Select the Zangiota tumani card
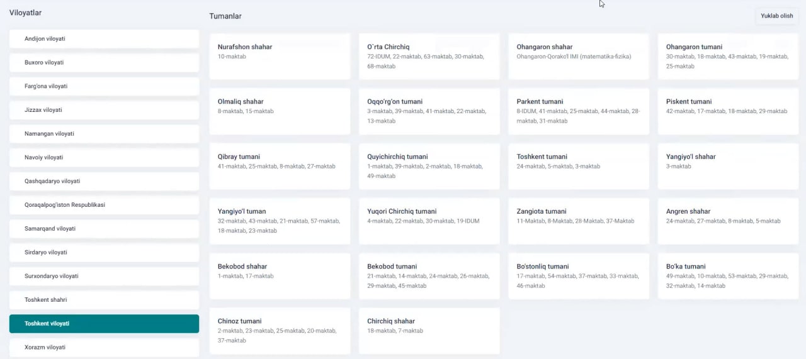This screenshot has height=359, width=806. coord(579,221)
